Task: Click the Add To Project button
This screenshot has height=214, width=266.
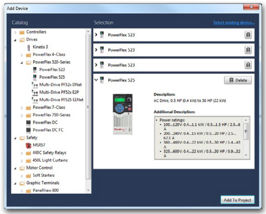Action: [x=237, y=200]
